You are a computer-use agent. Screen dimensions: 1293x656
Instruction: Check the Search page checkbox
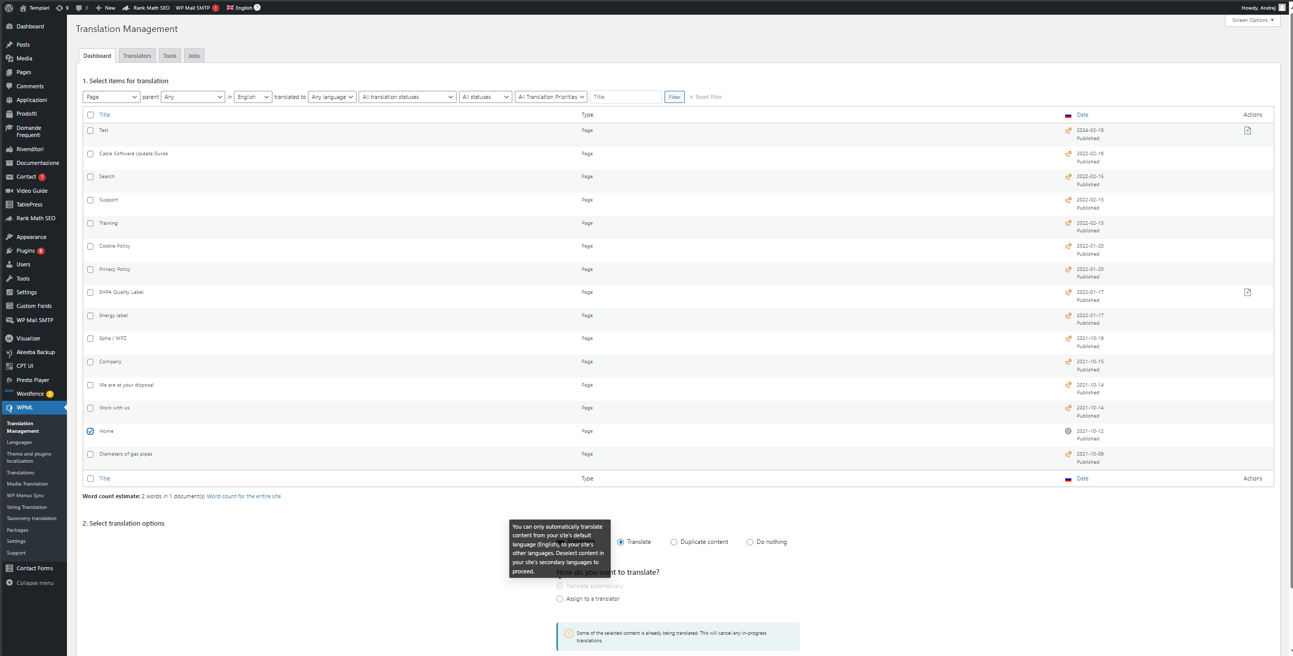pos(90,177)
